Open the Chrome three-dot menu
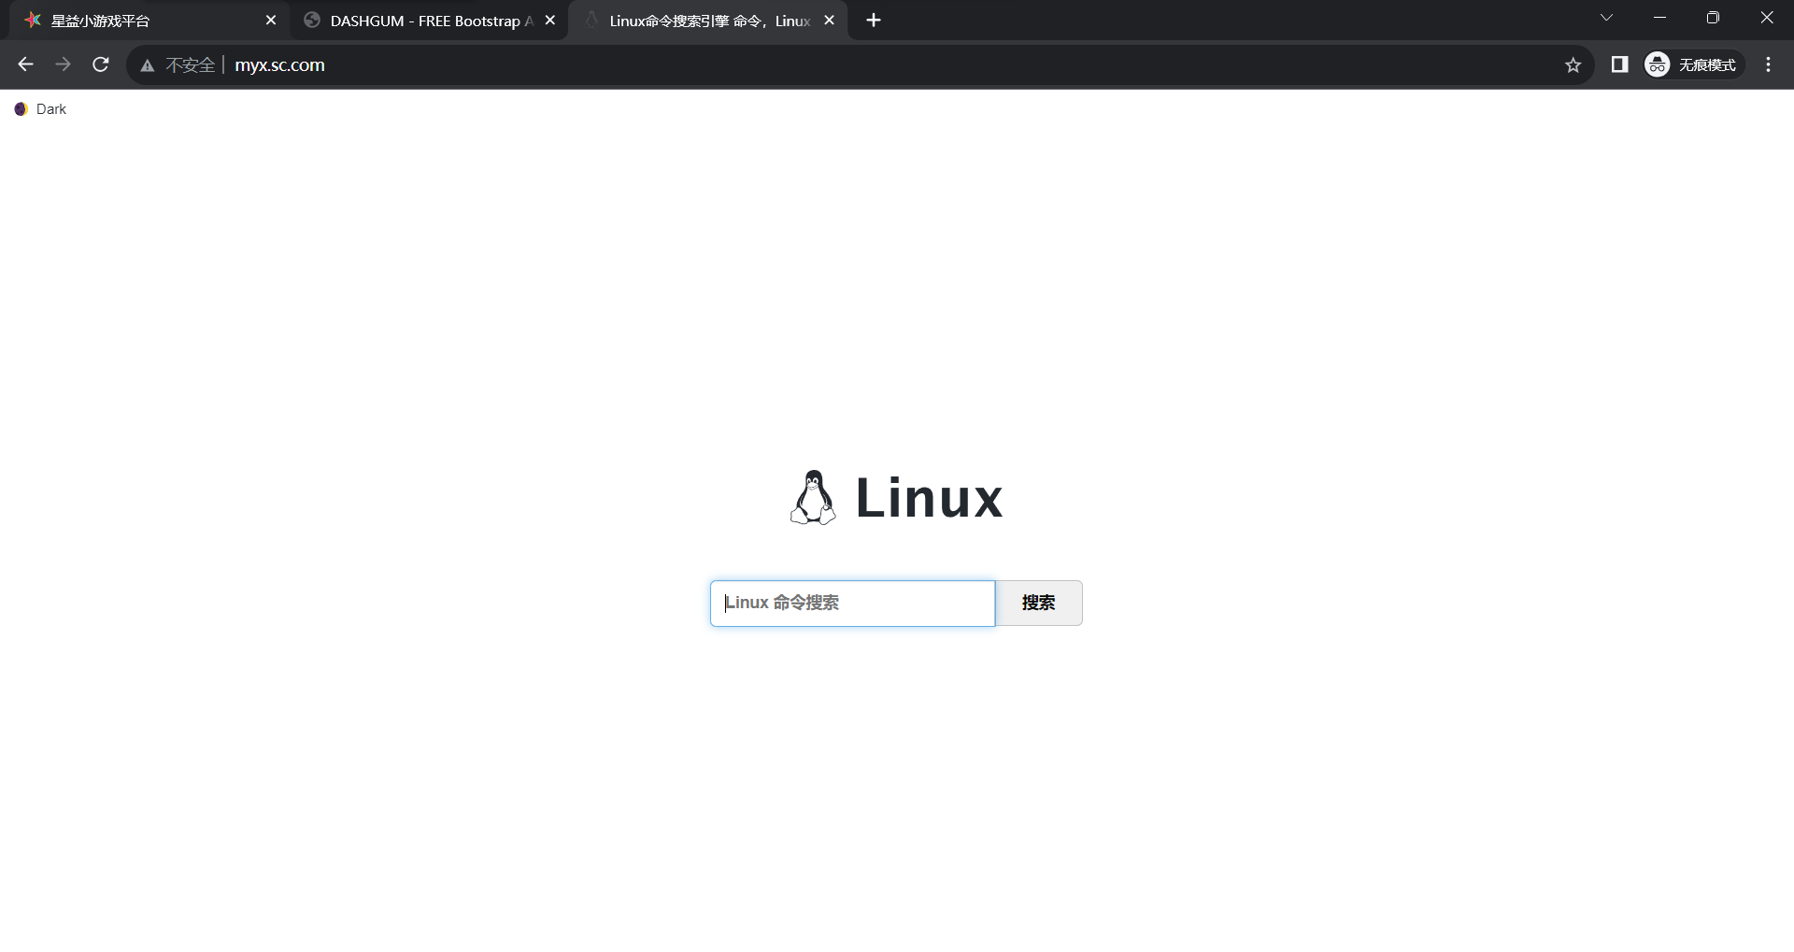The height and width of the screenshot is (952, 1794). 1768,64
